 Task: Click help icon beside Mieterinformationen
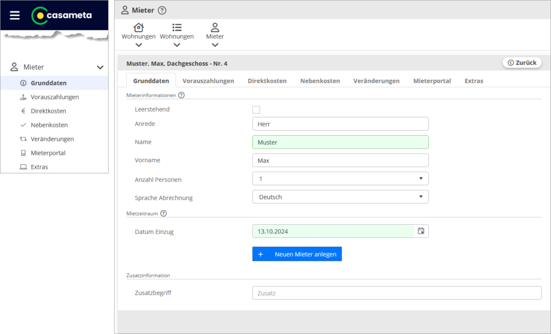pyautogui.click(x=181, y=95)
